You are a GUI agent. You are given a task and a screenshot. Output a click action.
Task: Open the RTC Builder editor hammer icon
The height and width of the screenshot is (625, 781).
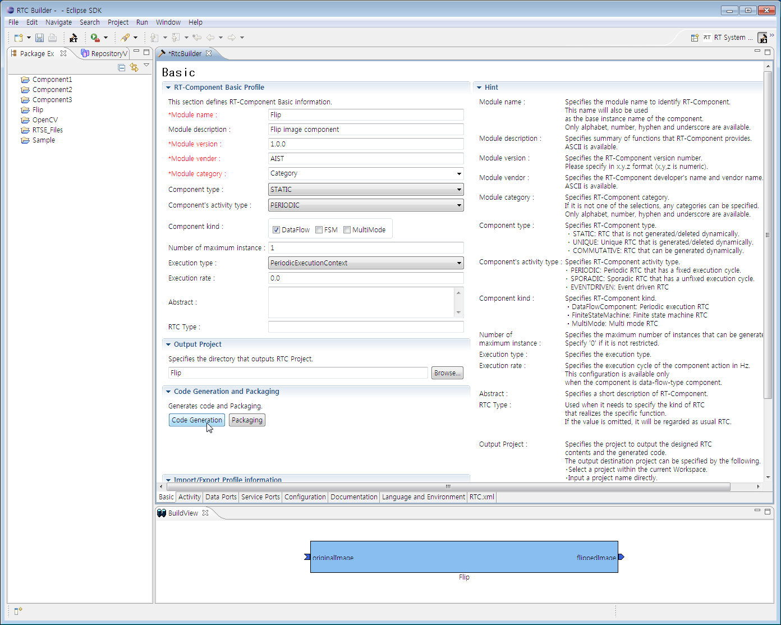[73, 38]
